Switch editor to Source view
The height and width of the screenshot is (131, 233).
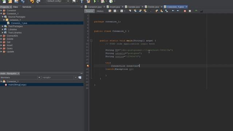[x=89, y=11]
